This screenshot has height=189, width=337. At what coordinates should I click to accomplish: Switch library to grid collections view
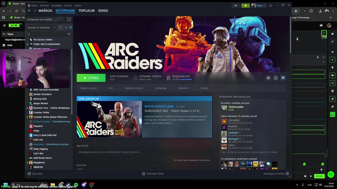[x=69, y=19]
